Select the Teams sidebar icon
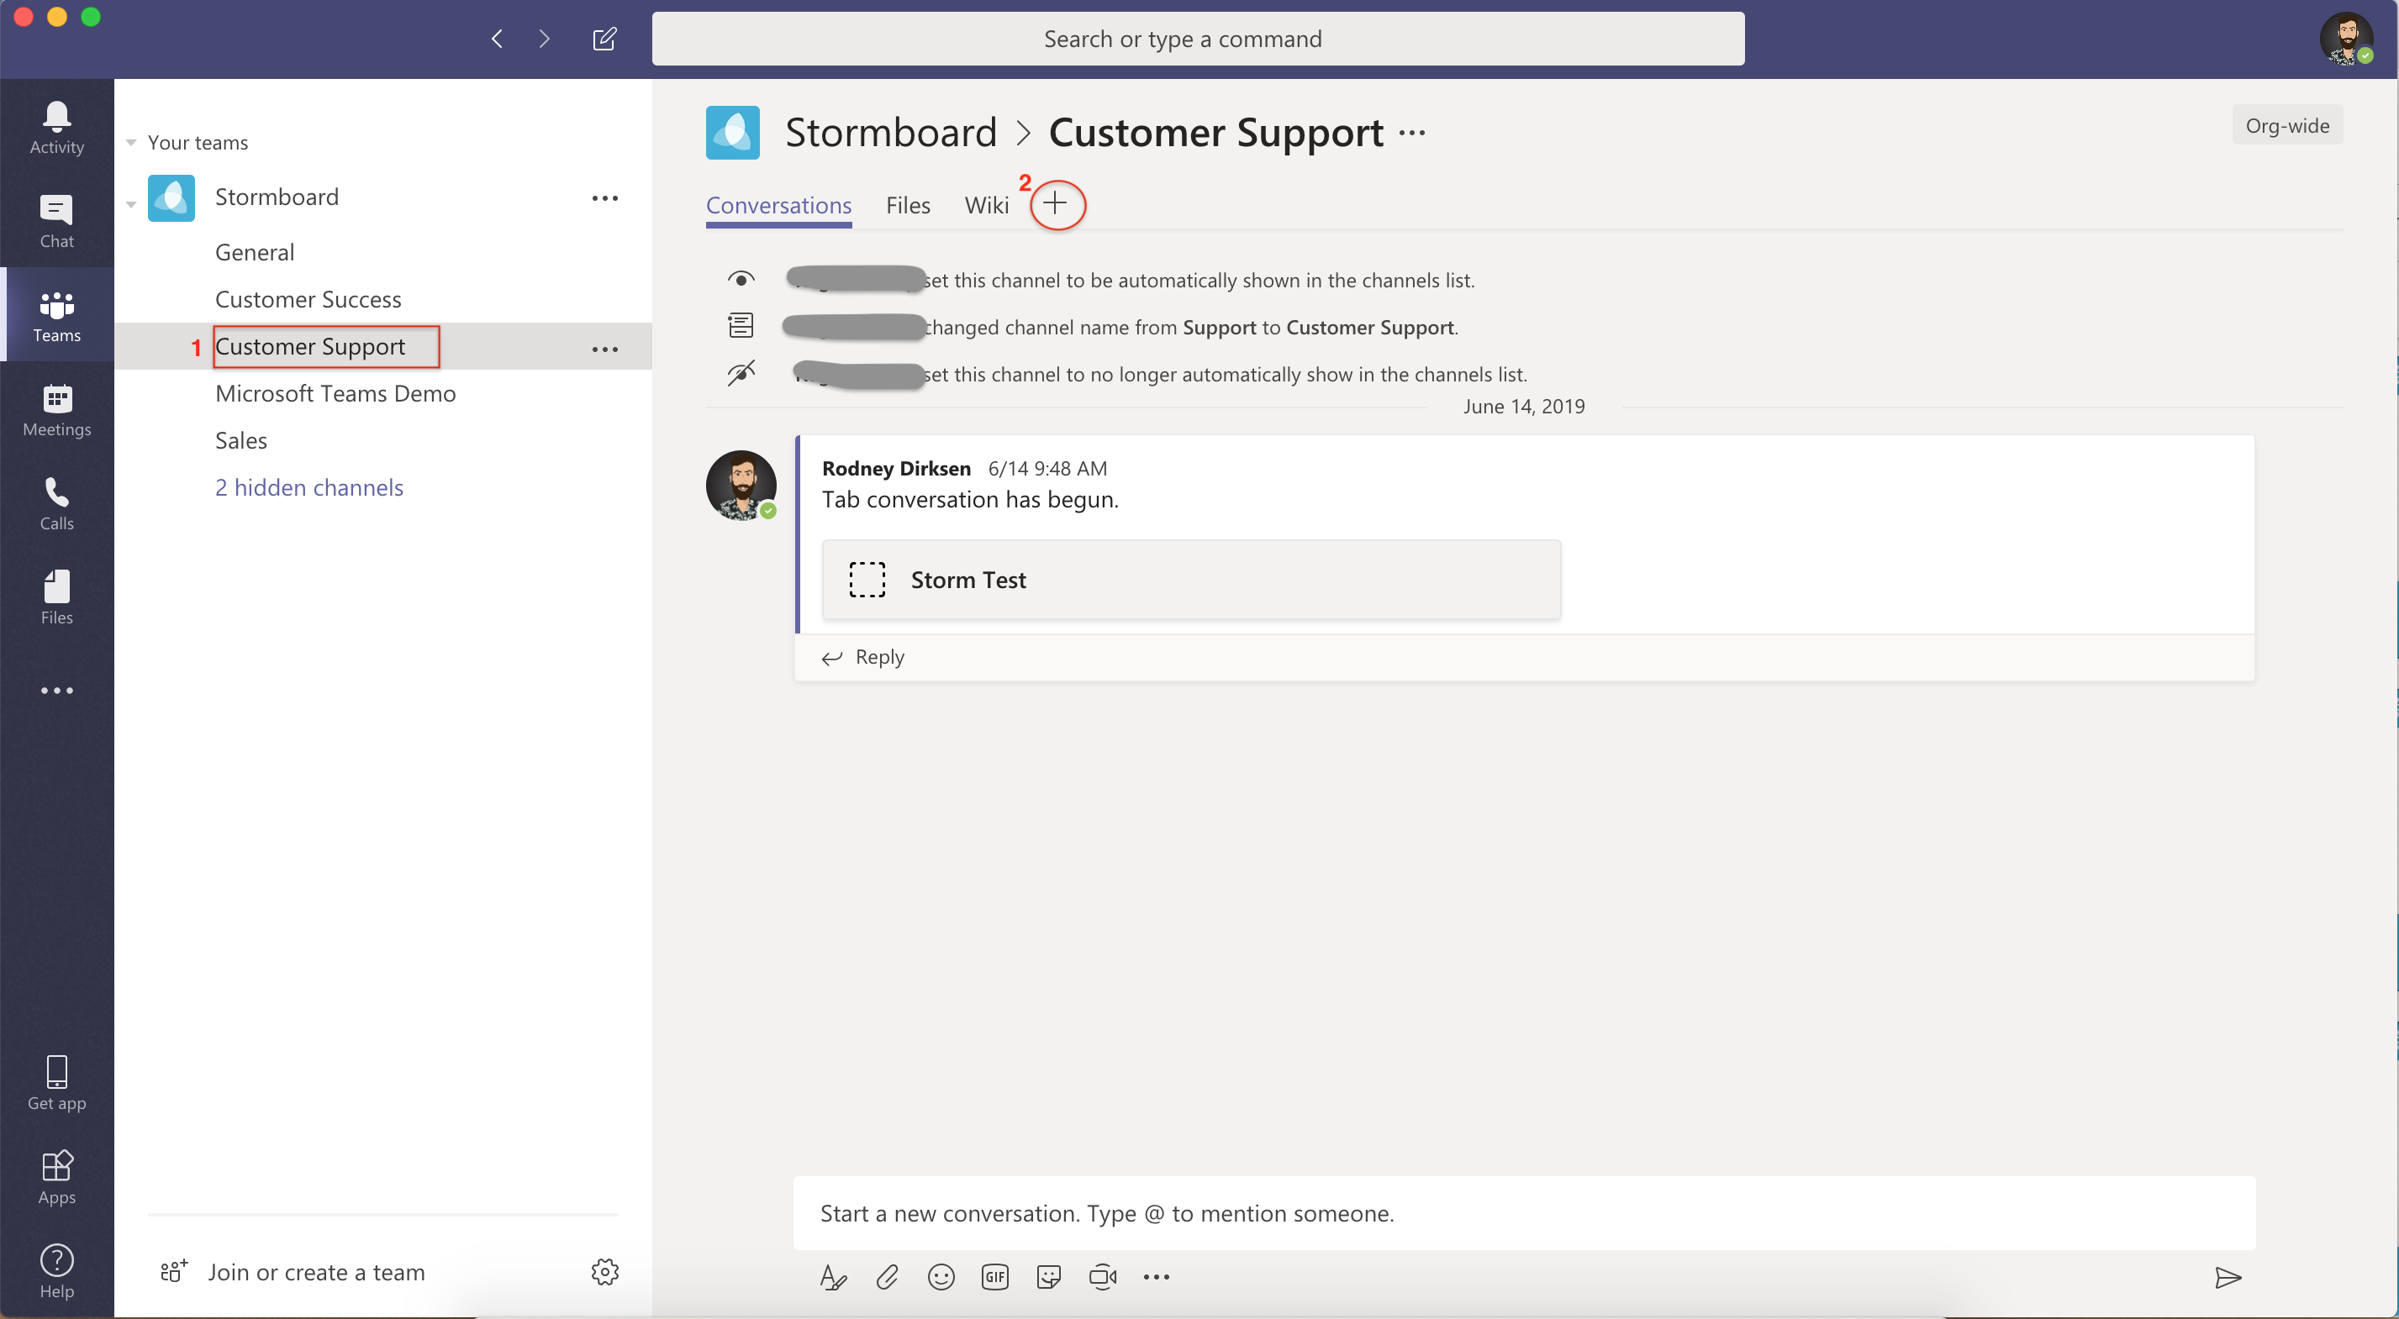Screen dimensions: 2399x1319 point(57,316)
